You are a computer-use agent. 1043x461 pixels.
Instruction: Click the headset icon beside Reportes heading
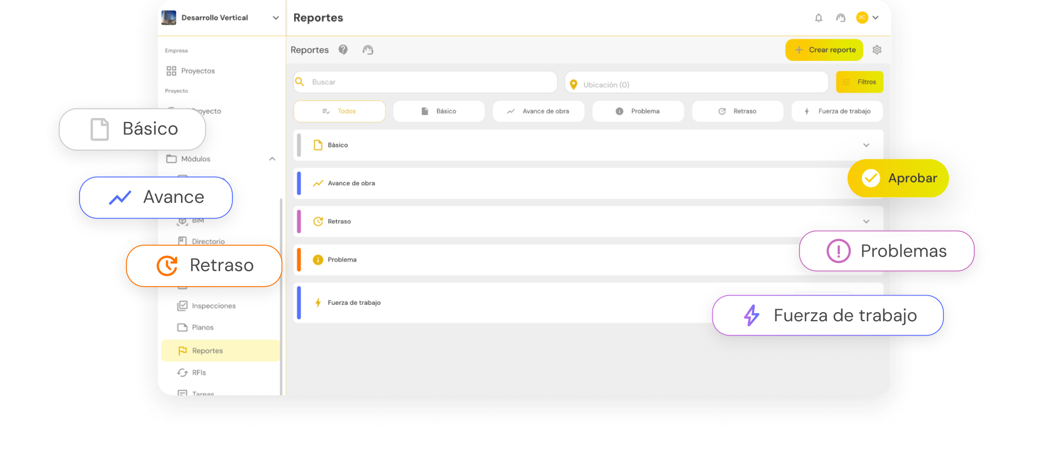coord(368,50)
